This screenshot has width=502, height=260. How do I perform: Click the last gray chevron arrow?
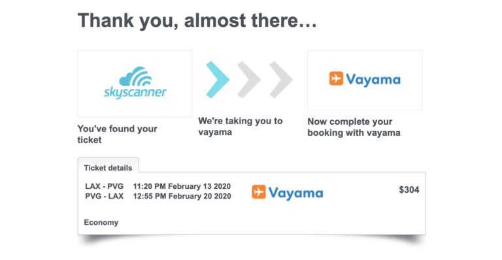pyautogui.click(x=281, y=80)
